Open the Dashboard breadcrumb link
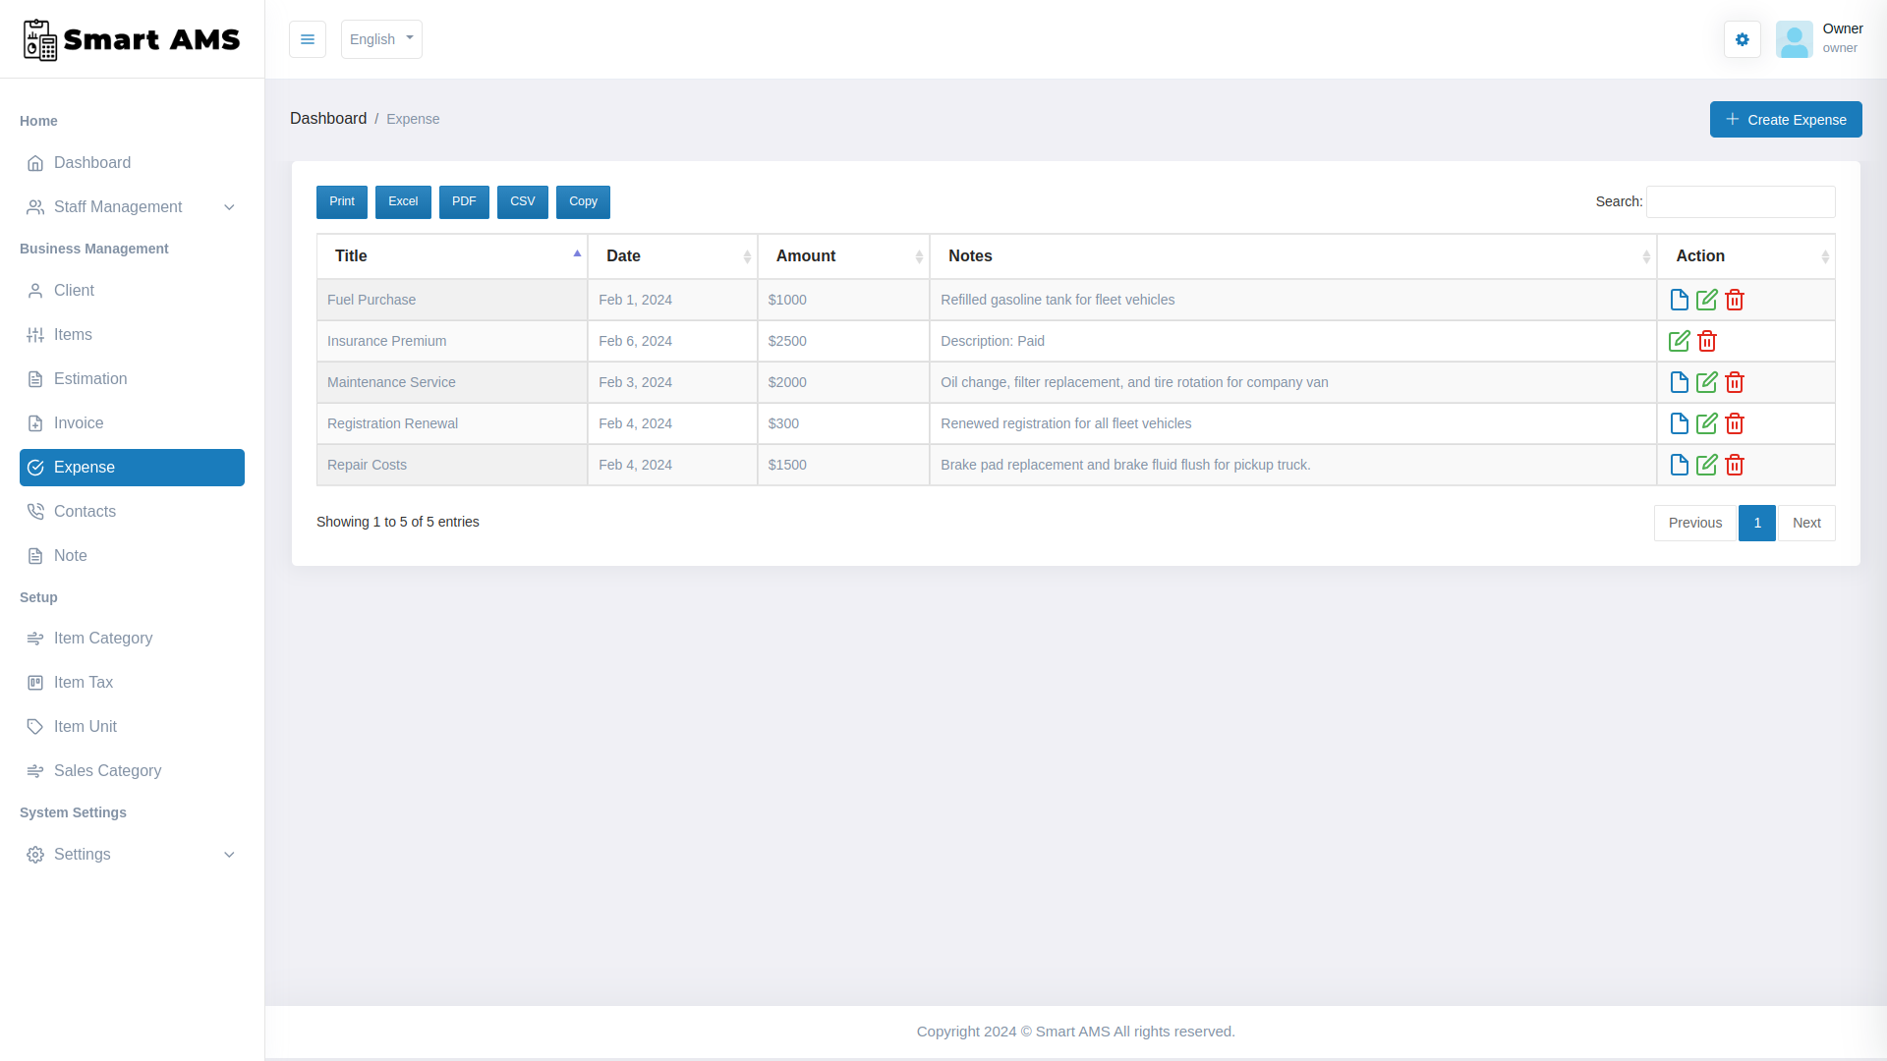Image resolution: width=1887 pixels, height=1061 pixels. (328, 118)
